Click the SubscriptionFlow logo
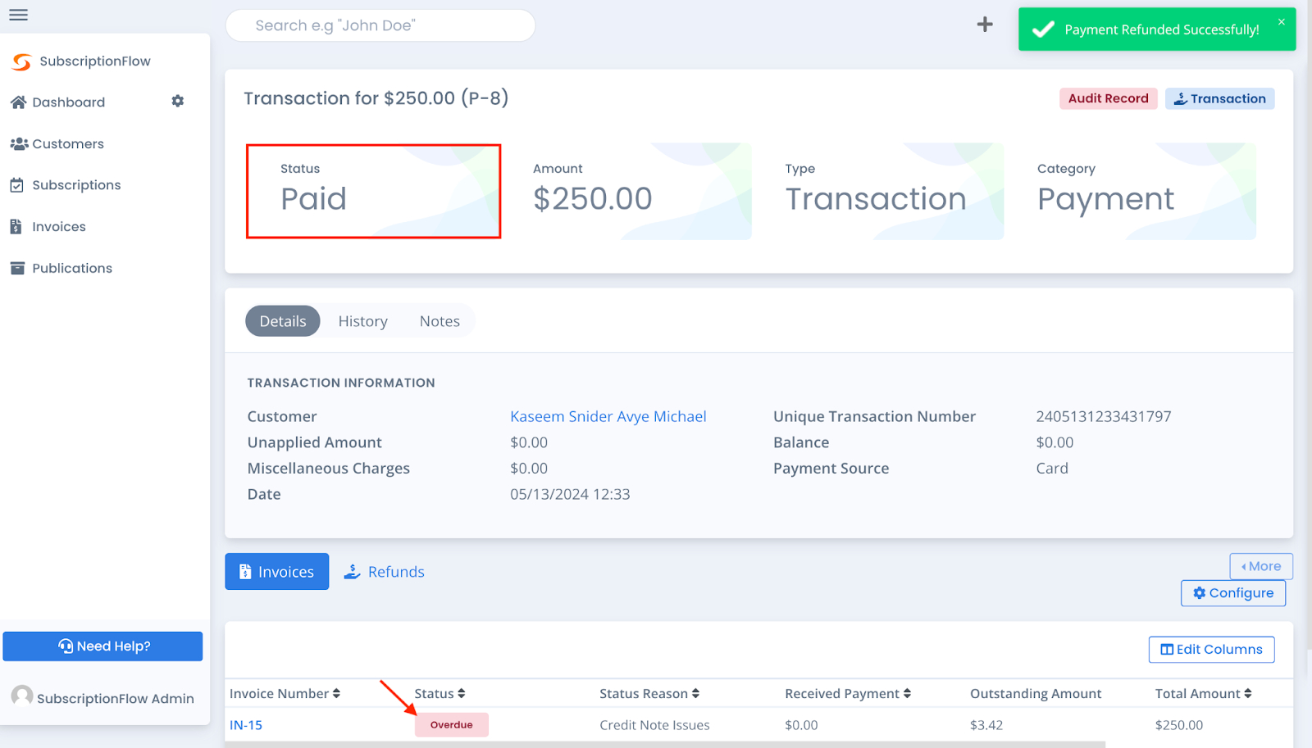This screenshot has height=748, width=1312. 82,61
